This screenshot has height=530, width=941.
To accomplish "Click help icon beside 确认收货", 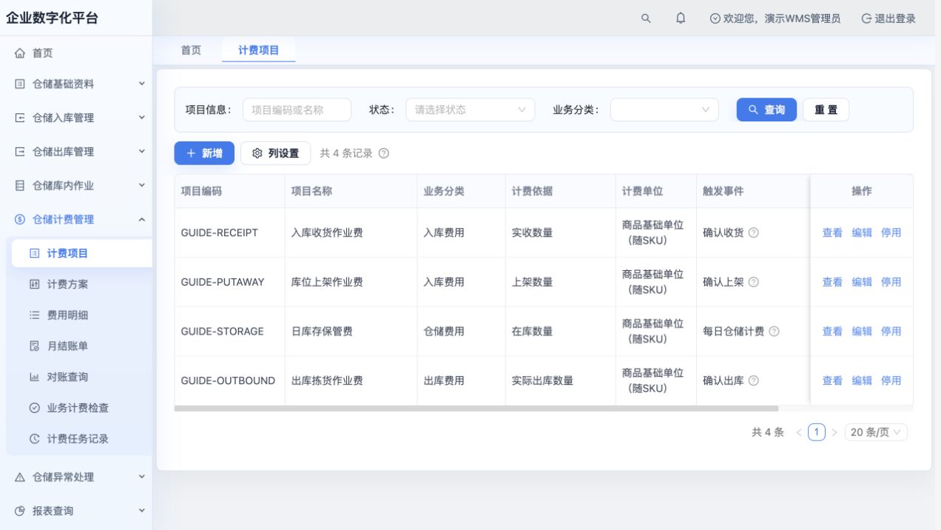I will pyautogui.click(x=754, y=232).
